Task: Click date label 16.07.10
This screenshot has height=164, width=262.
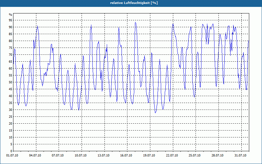Action: pyautogui.click(x=126, y=155)
